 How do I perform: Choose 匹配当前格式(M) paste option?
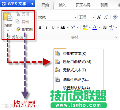79,62
